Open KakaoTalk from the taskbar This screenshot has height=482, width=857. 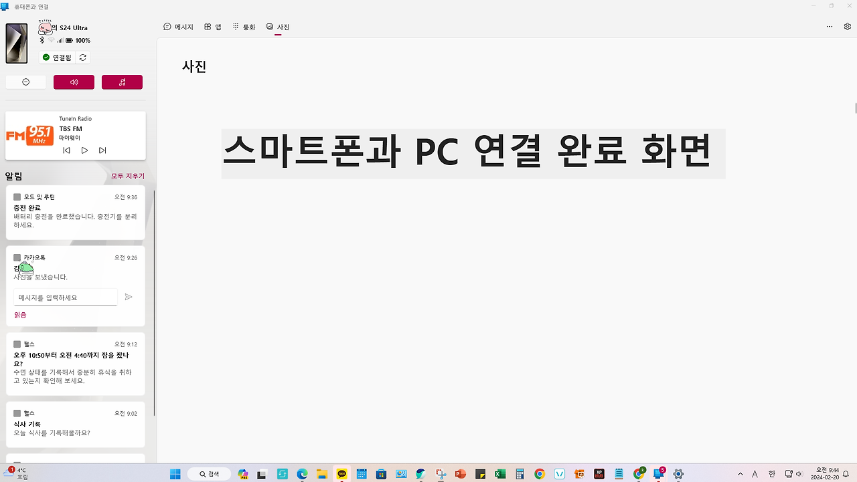point(341,474)
